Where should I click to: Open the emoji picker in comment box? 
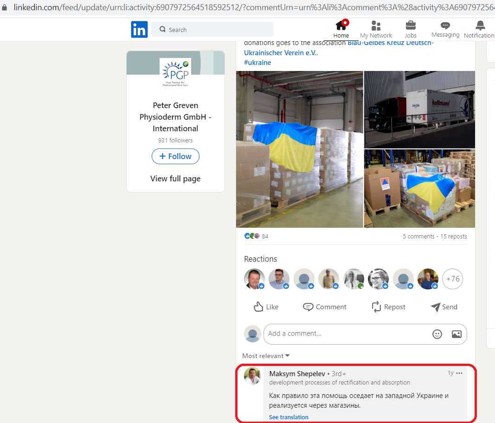[x=437, y=334]
